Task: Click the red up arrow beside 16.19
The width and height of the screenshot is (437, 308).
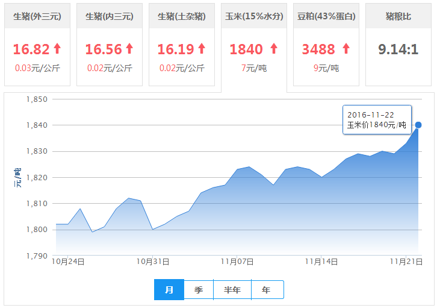Action: 202,49
